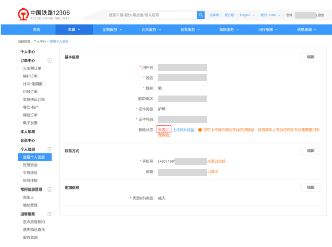Open the 车票 dropdown menu
The width and height of the screenshot is (332, 247).
tap(74, 30)
